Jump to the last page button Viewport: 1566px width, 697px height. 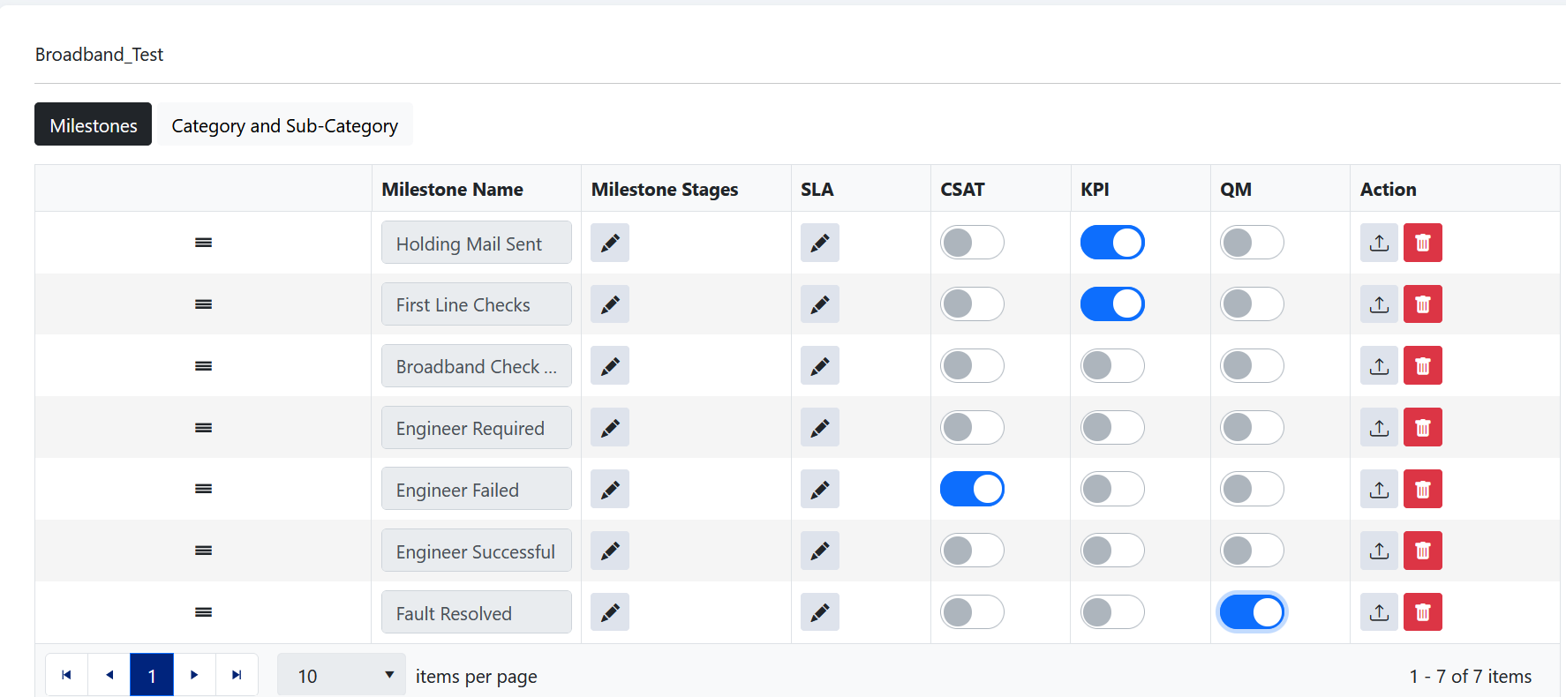[237, 675]
